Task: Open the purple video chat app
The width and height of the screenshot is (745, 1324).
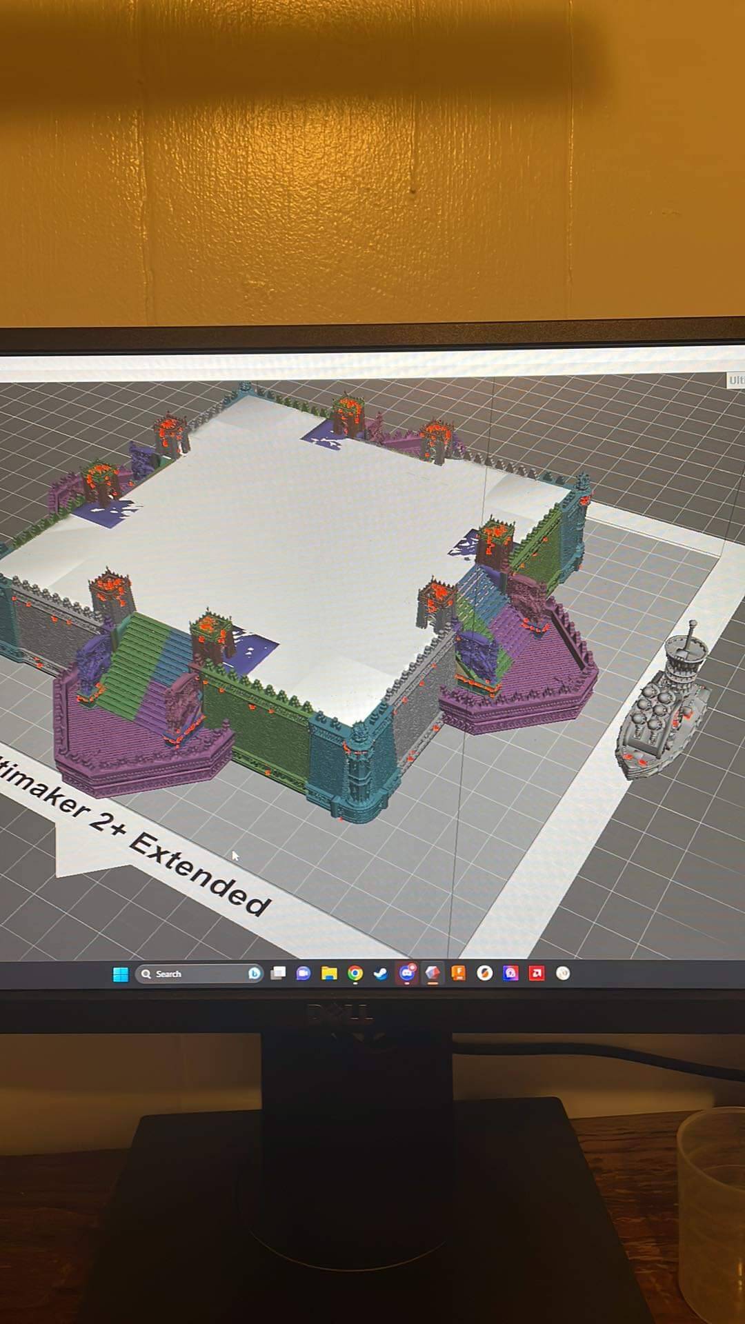Action: [x=303, y=973]
